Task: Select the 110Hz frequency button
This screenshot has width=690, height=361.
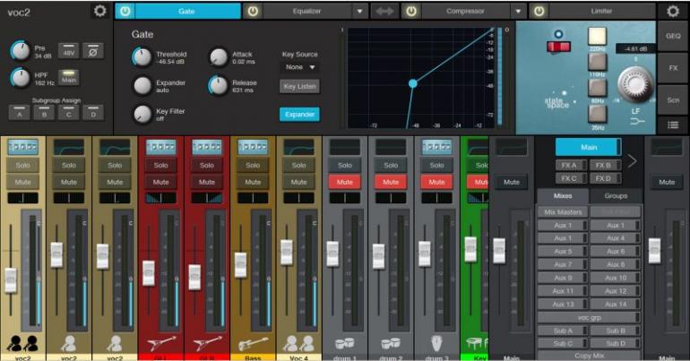Action: tap(597, 63)
